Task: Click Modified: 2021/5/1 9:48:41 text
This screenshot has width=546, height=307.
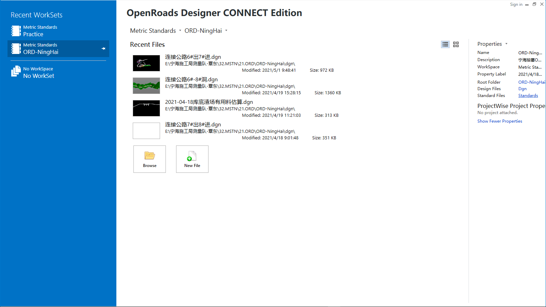Action: point(269,70)
